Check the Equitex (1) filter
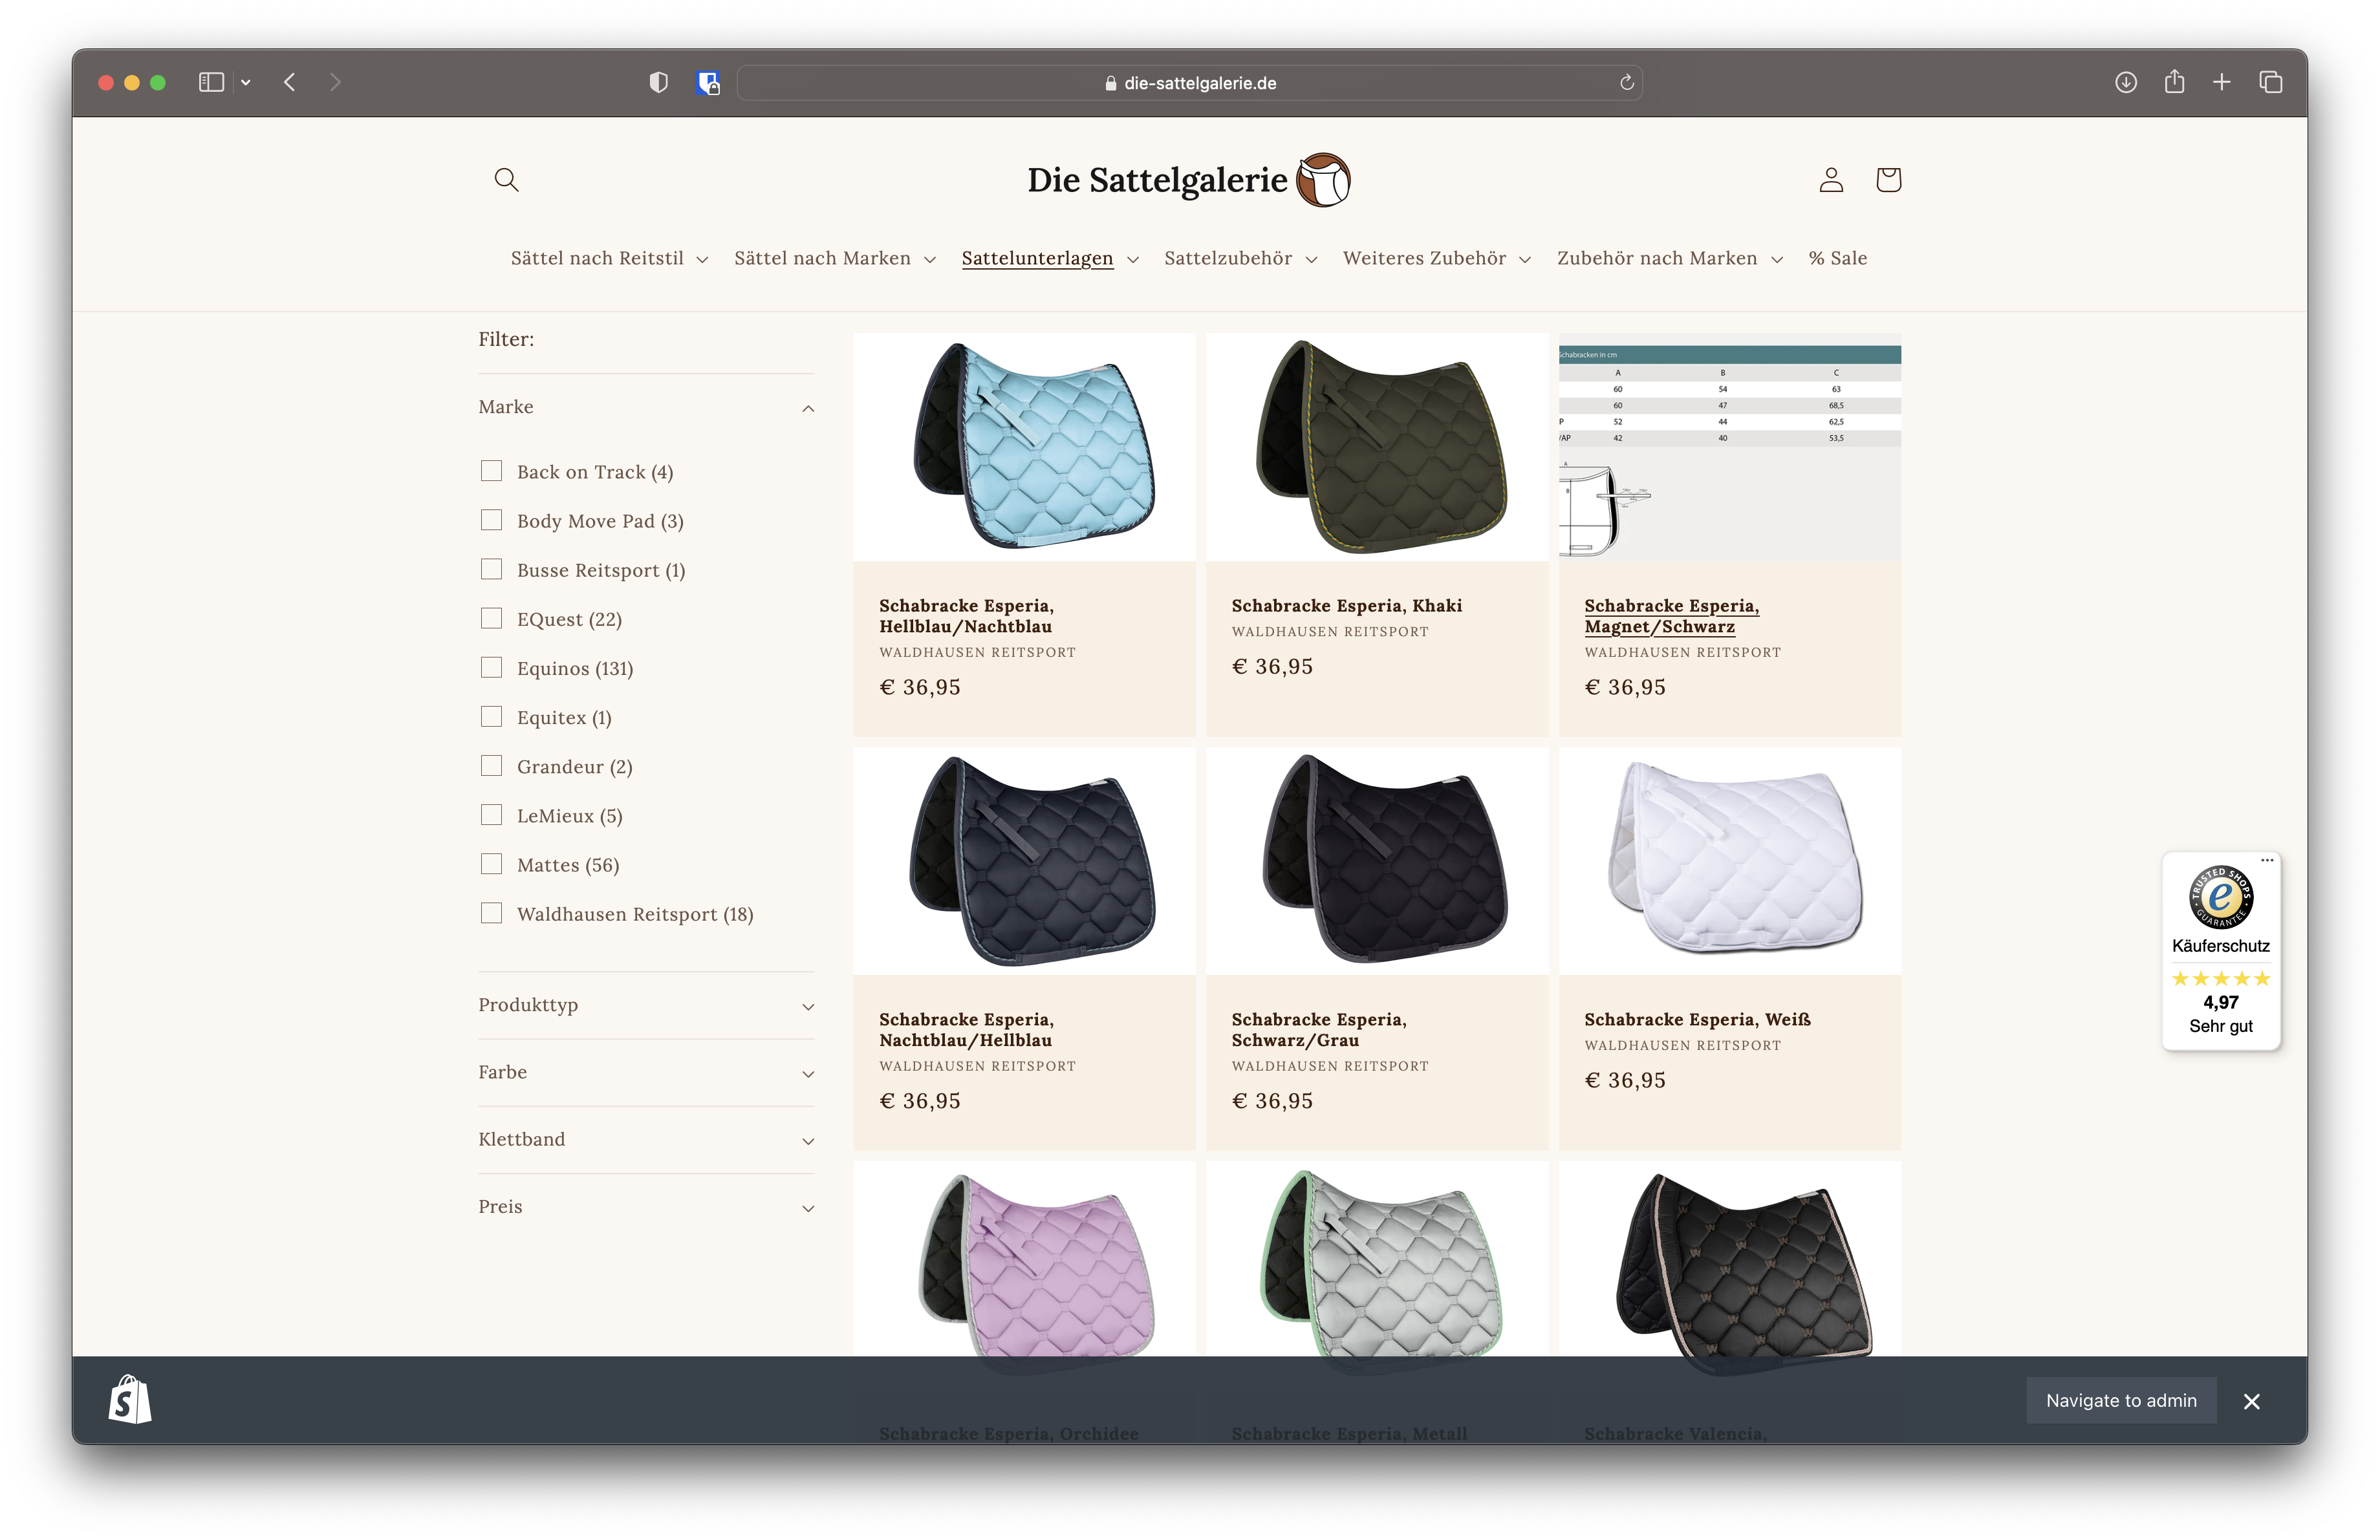The height and width of the screenshot is (1540, 2380). tap(491, 716)
